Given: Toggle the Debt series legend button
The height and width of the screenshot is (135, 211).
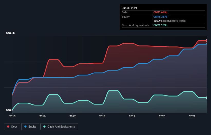Looking at the screenshot, I should [12, 127].
